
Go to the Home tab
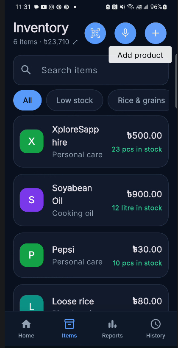click(x=26, y=329)
